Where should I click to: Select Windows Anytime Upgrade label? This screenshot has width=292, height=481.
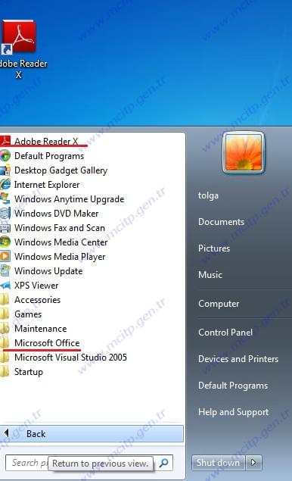tap(70, 199)
